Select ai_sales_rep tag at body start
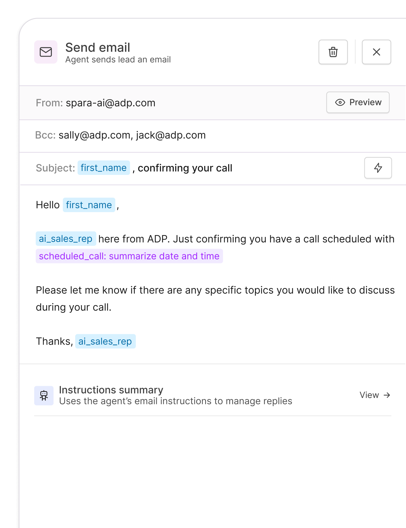The height and width of the screenshot is (528, 406). coord(66,239)
